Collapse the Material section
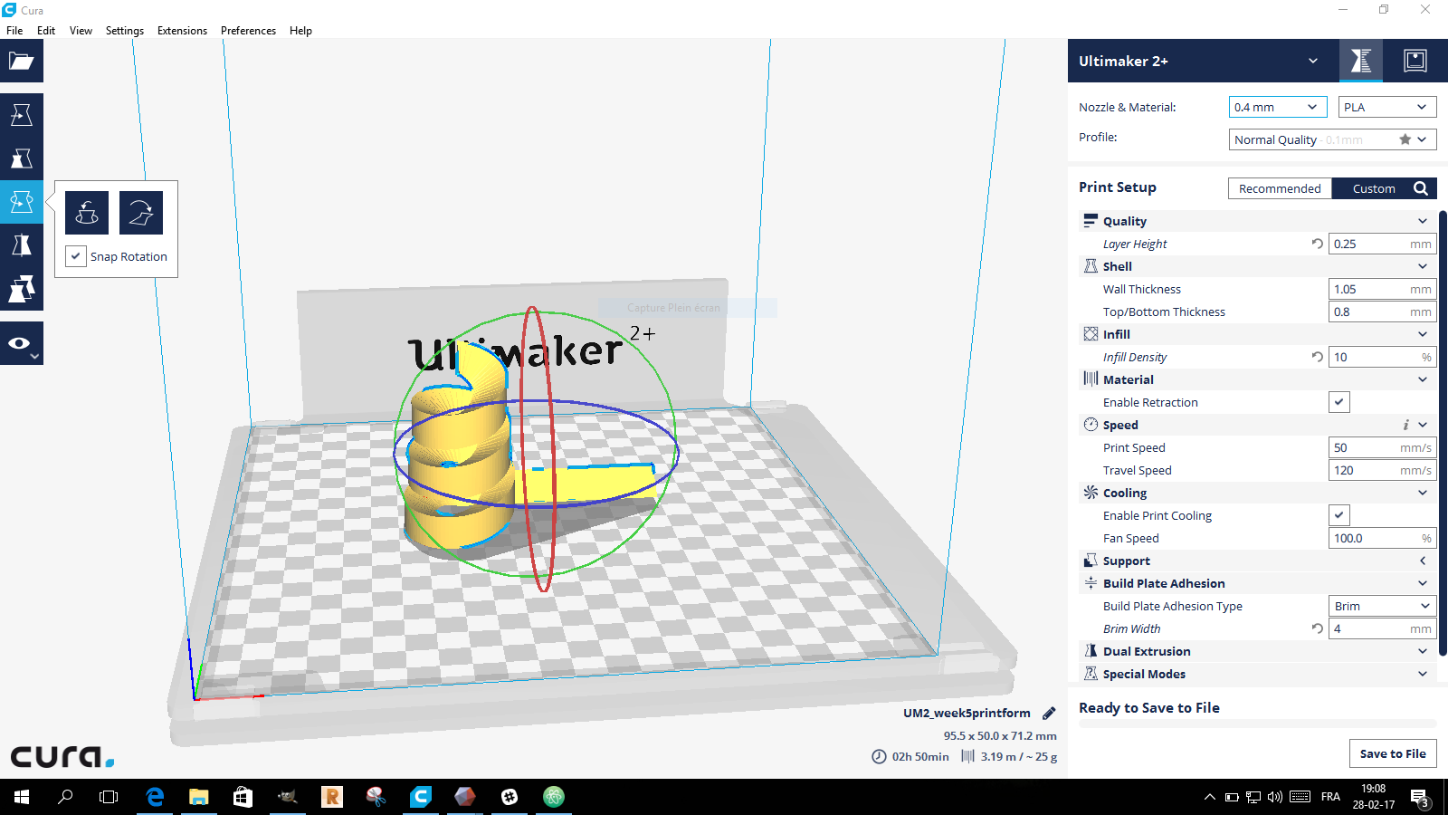1448x815 pixels. [x=1423, y=379]
